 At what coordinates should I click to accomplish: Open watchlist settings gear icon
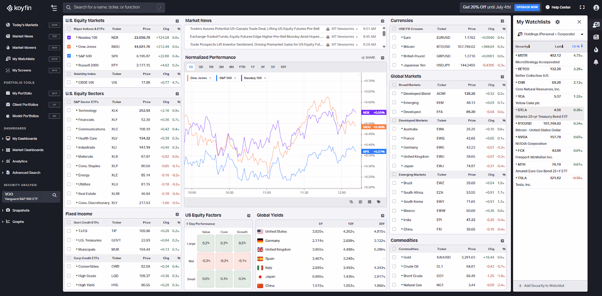(558, 22)
